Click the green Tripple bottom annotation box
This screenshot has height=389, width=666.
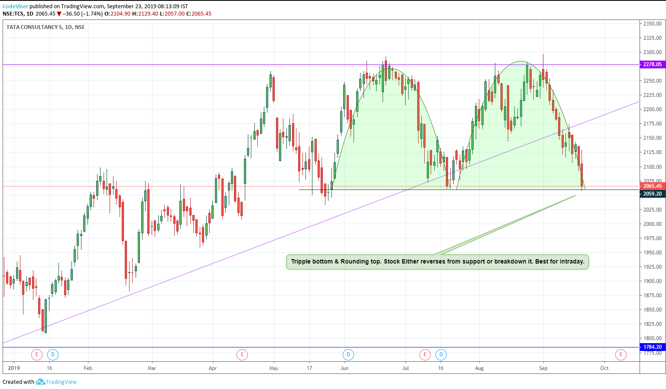(438, 262)
